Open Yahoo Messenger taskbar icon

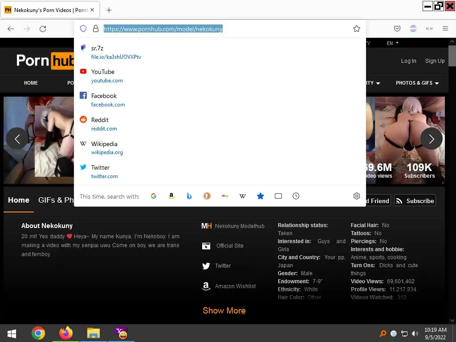coord(121,333)
